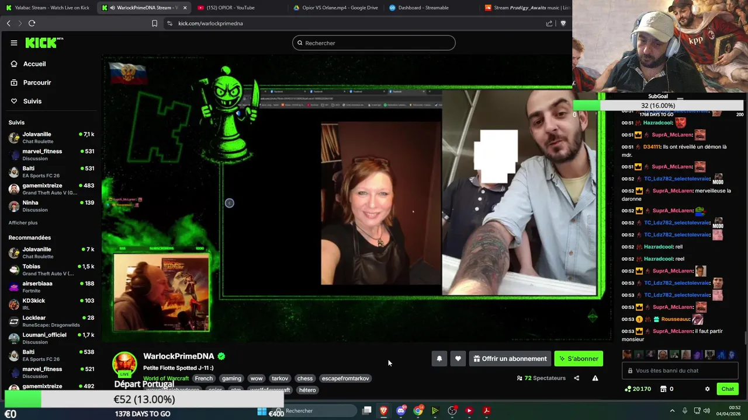Open gamemixtreize channel under Suivis
The height and width of the screenshot is (420, 748).
coord(51,189)
